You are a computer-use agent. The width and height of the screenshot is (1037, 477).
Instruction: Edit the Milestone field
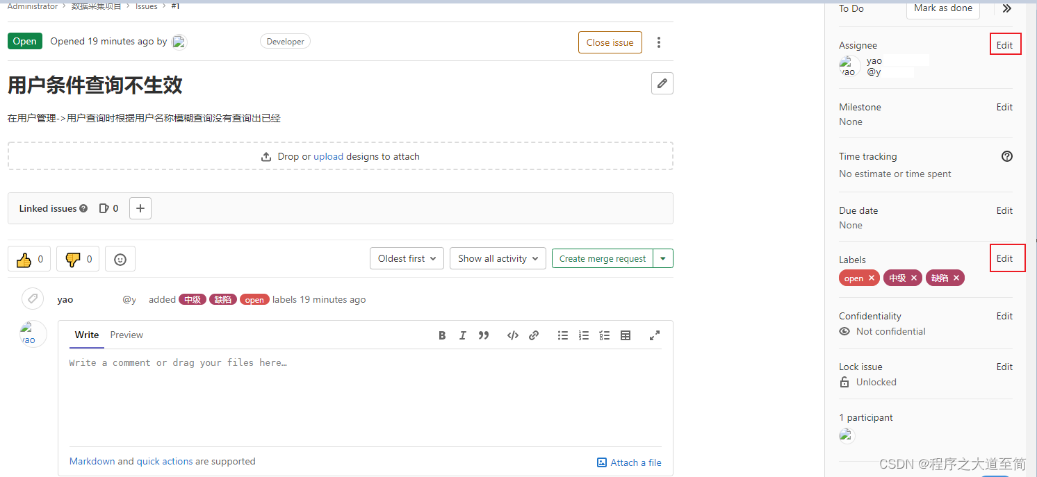tap(1005, 107)
